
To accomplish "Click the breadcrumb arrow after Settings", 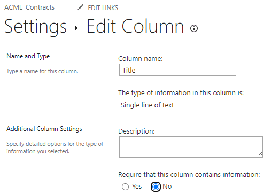I will [x=76, y=28].
